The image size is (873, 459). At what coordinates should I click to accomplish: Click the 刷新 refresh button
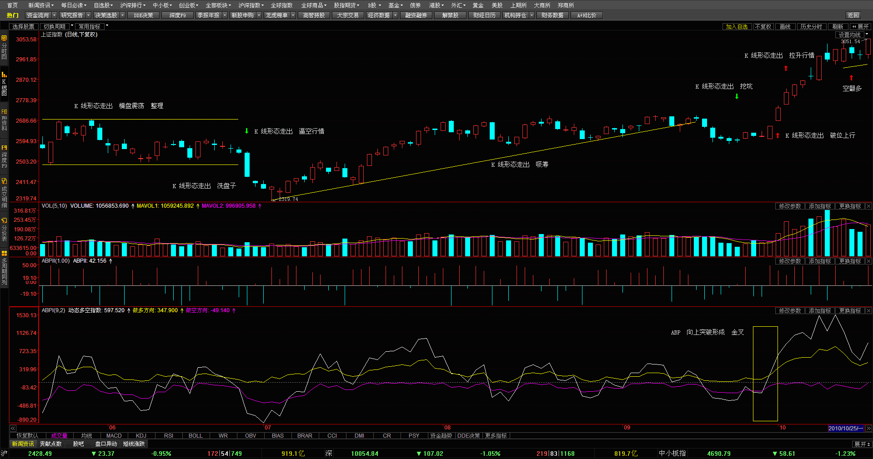[838, 27]
